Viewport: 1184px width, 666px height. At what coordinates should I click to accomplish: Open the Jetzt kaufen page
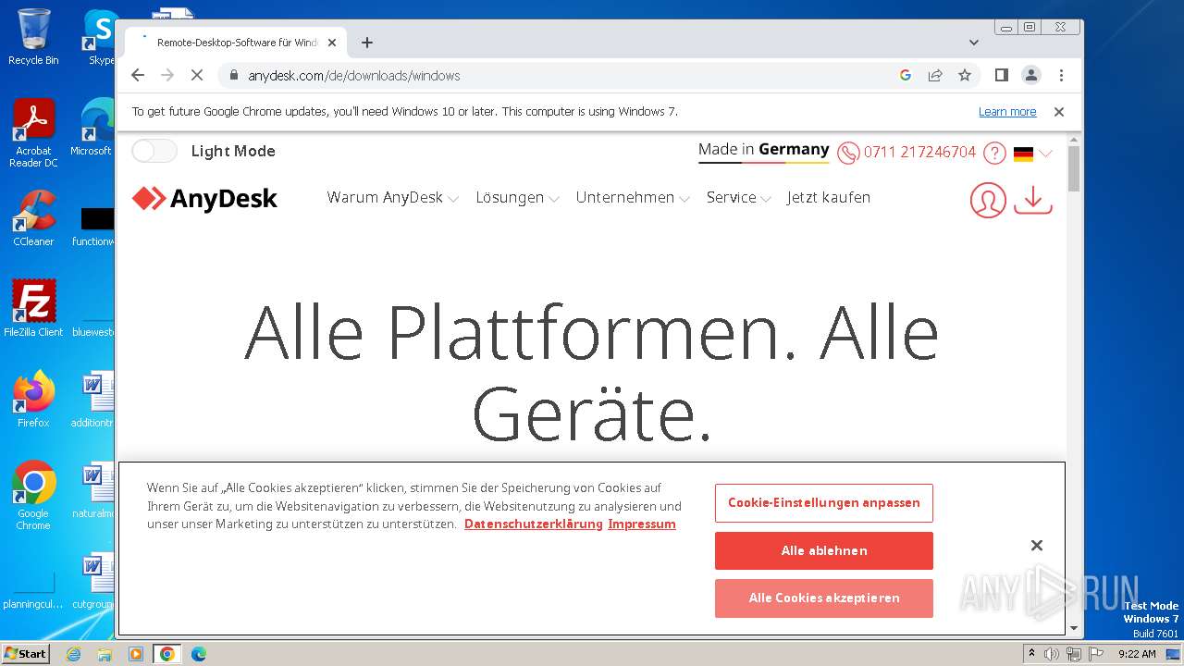pyautogui.click(x=829, y=197)
